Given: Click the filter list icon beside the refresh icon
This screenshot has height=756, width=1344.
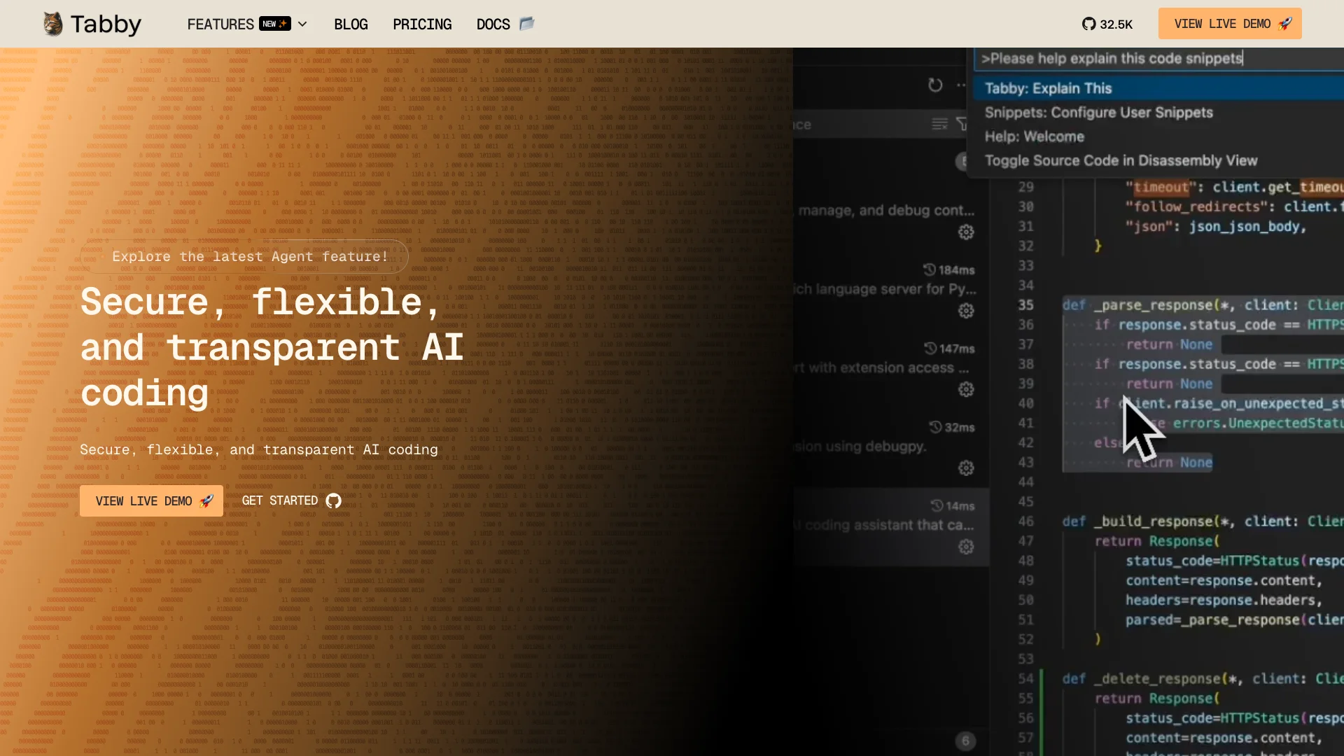Looking at the screenshot, I should (x=940, y=125).
